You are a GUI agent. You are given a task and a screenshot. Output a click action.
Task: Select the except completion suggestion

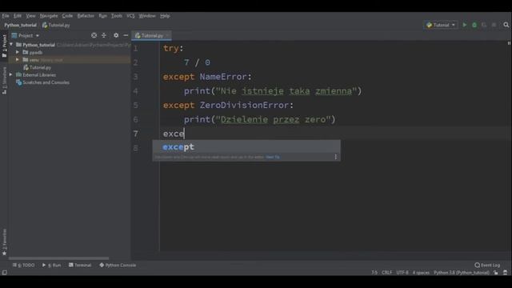(246, 147)
